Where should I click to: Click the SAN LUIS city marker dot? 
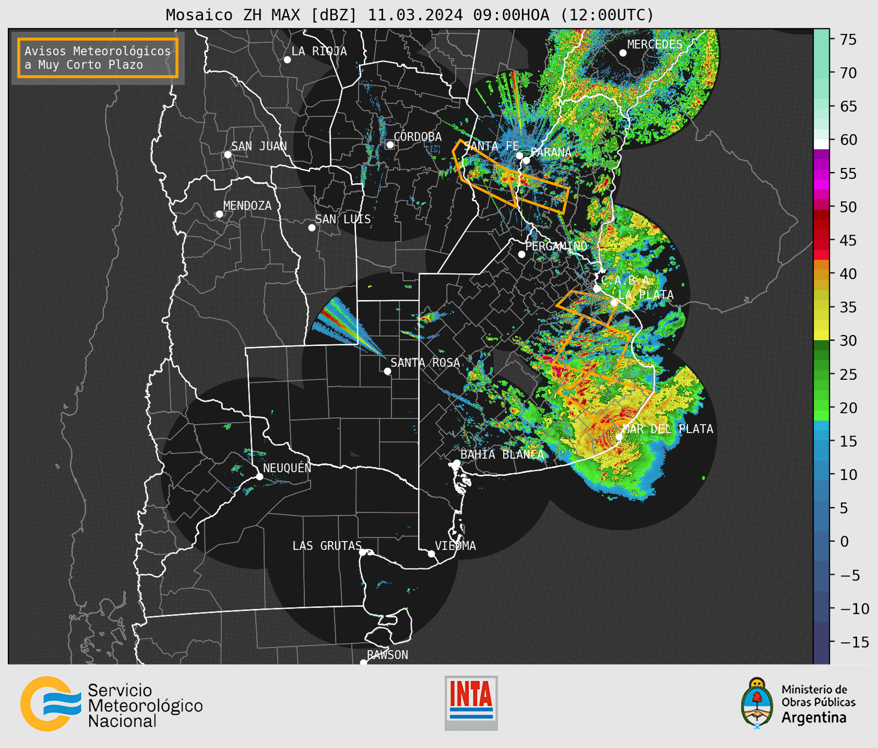[x=312, y=228]
